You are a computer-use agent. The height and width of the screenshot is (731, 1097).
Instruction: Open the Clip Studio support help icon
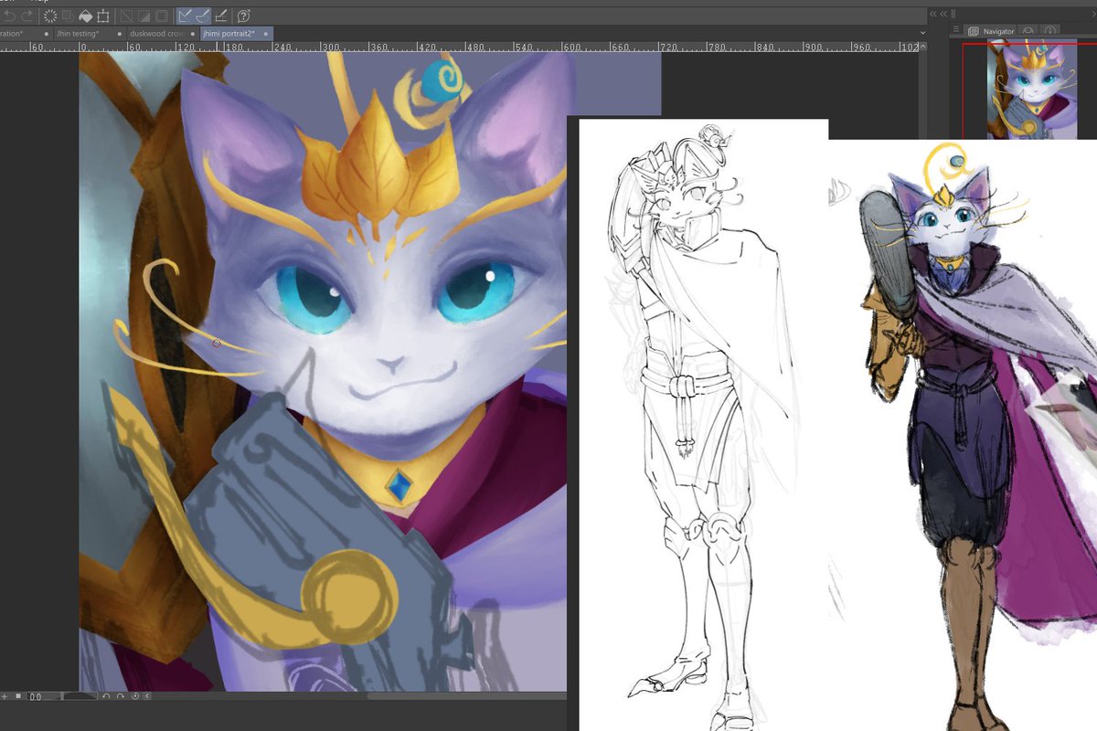[243, 16]
